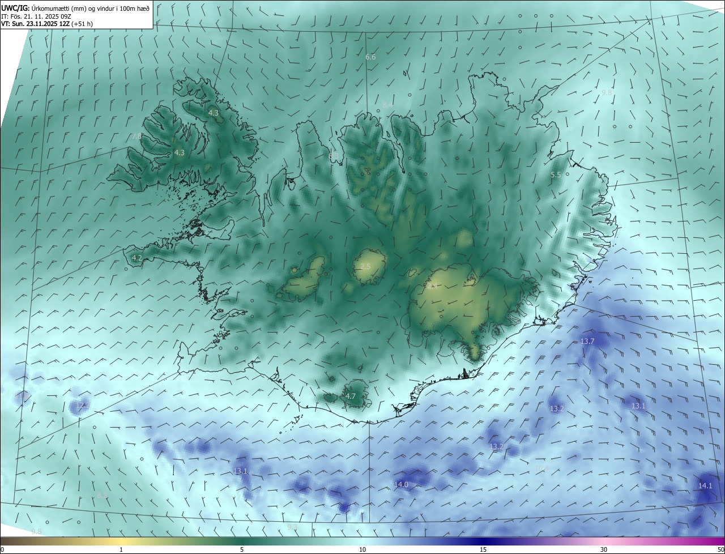725x554 pixels.
Task: Click the colour scale tick labelled 1
Action: coord(121,549)
